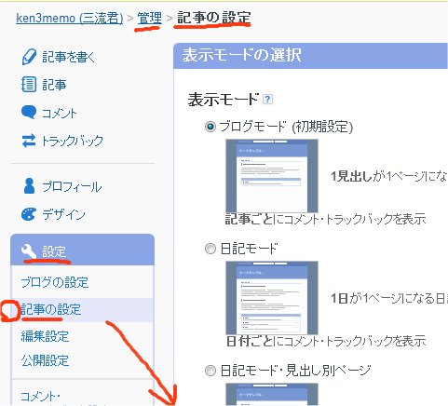448x406 pixels.
Task: Open the コメント・ submenu link at bottom
Action: pos(40,396)
